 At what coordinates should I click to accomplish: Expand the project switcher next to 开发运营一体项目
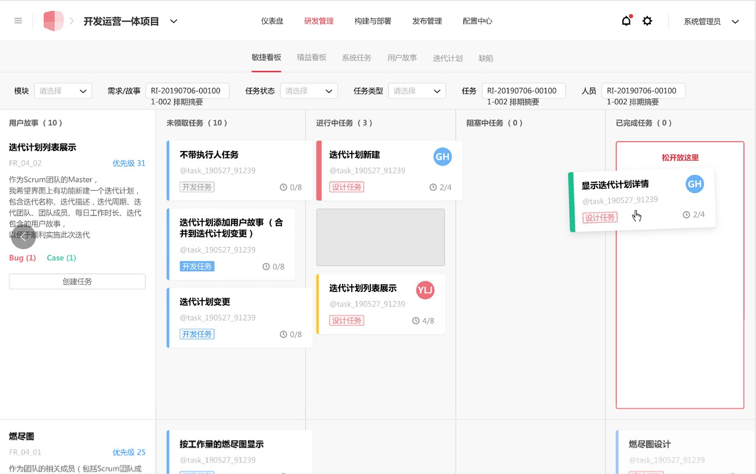click(173, 20)
